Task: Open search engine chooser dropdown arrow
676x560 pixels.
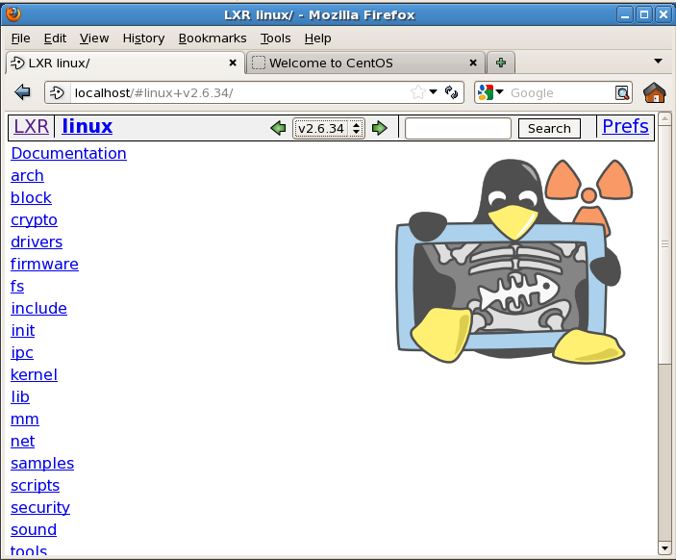Action: (x=500, y=92)
